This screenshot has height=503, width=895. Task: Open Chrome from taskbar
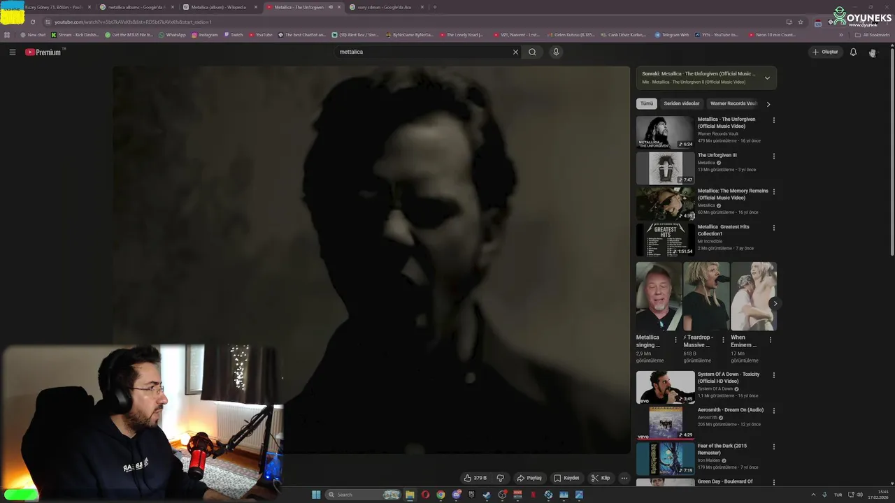(x=441, y=495)
